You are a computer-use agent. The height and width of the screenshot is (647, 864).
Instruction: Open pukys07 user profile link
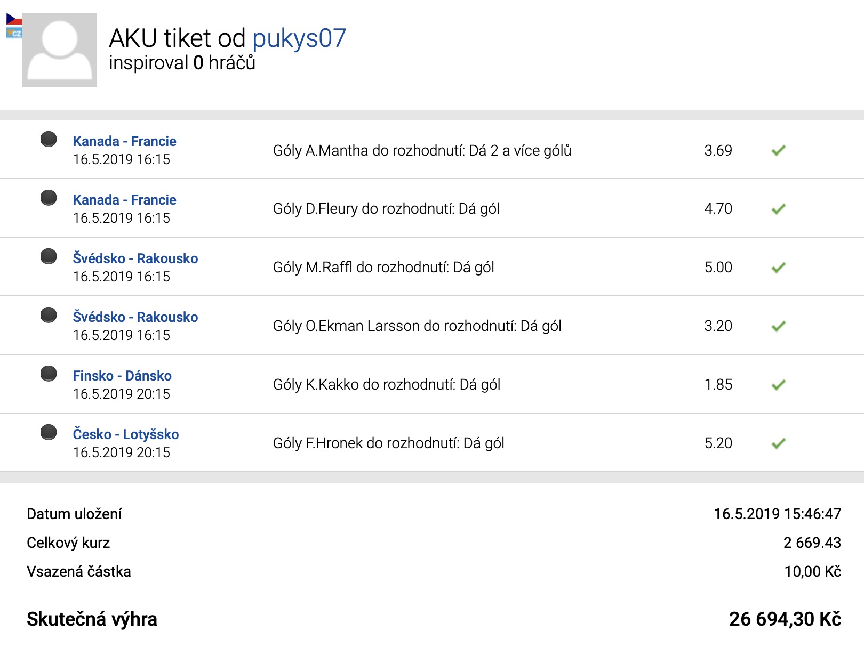(299, 38)
